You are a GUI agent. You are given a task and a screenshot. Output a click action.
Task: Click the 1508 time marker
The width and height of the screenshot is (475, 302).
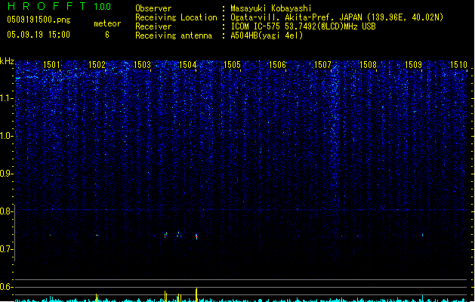368,65
